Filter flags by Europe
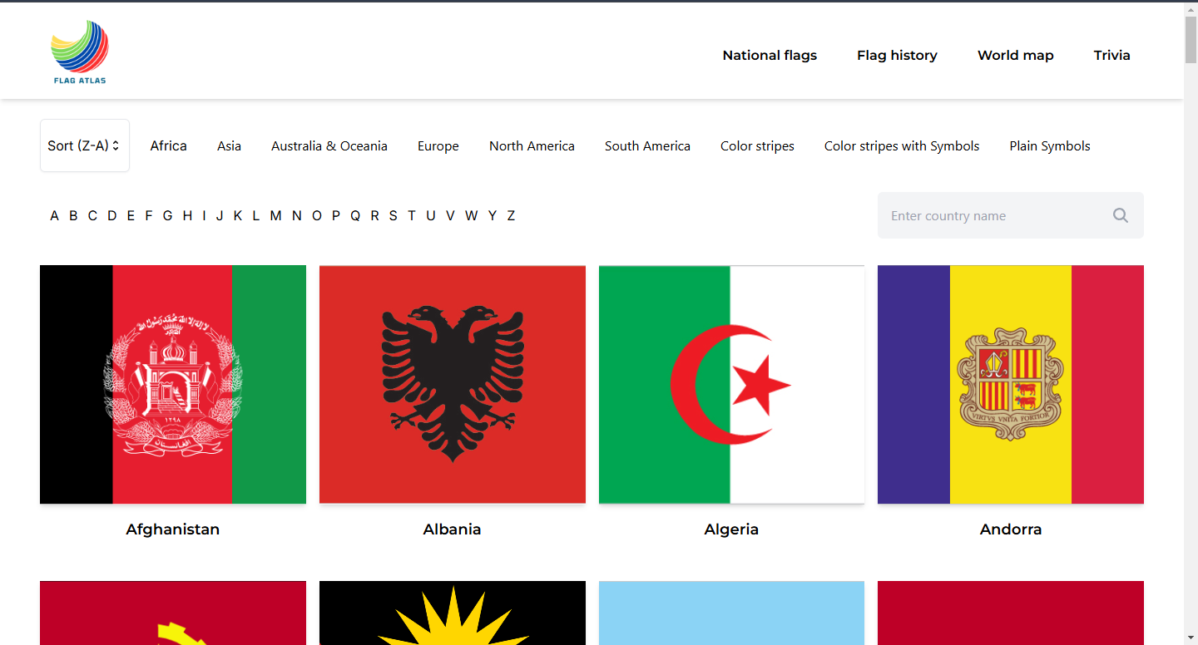Screen dimensions: 1198x645 point(438,145)
